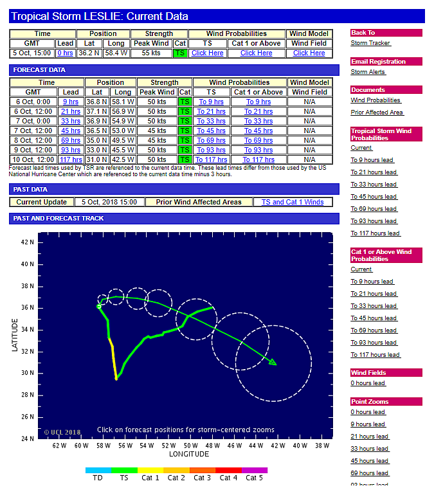Click the current latitude cell 36.2 N
Screen dimensions: 434x488
(x=89, y=53)
